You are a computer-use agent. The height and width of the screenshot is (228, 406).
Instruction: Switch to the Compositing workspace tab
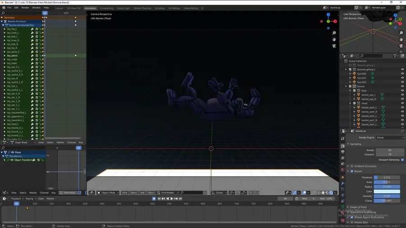pyautogui.click(x=106, y=8)
